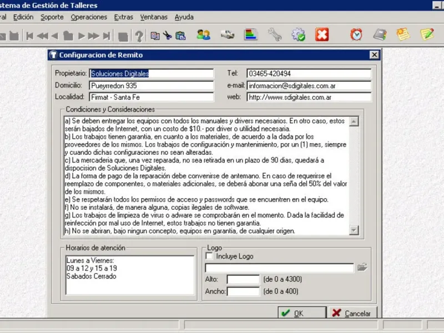444x333 pixels.
Task: Click the Cancelar button
Action: tap(353, 313)
